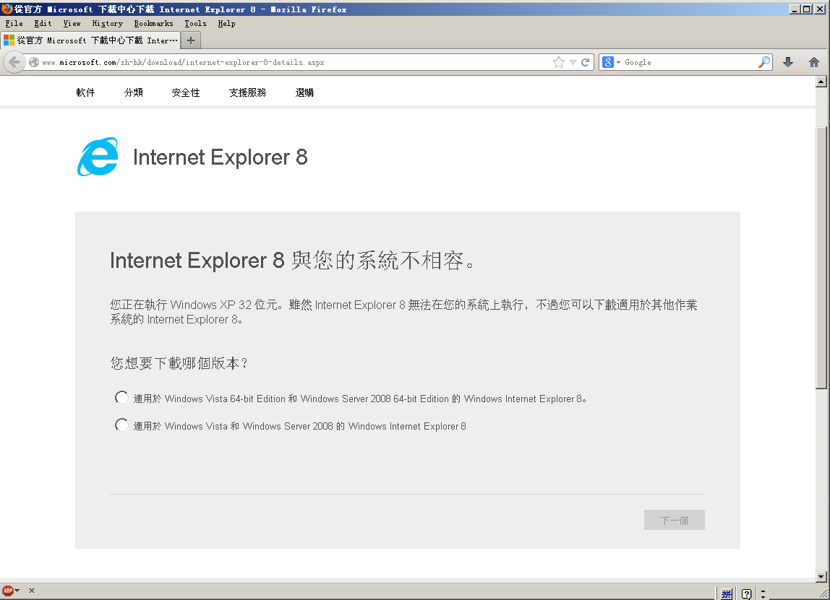Open the Edit menu
830x600 pixels.
pyautogui.click(x=43, y=23)
